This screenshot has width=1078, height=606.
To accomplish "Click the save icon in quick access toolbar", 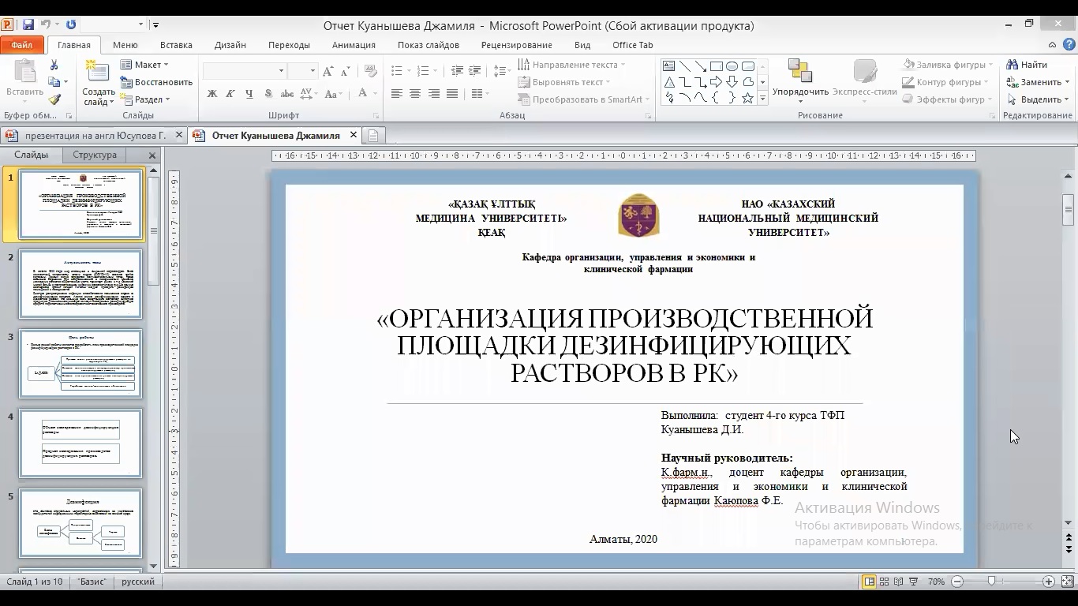I will pos(28,25).
